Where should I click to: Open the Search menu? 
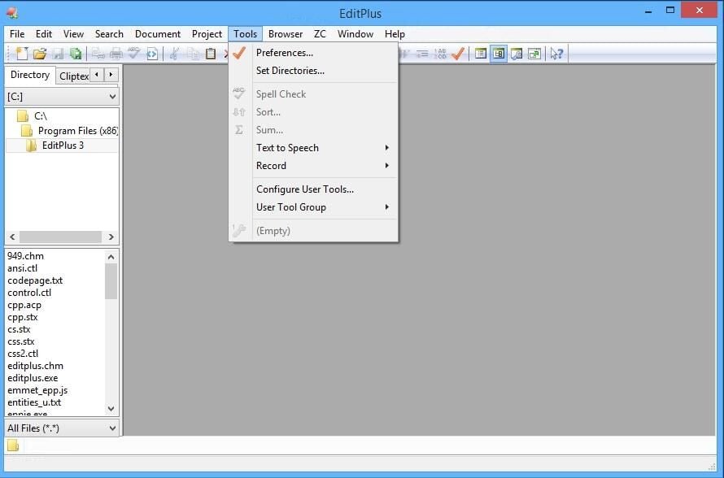(109, 34)
